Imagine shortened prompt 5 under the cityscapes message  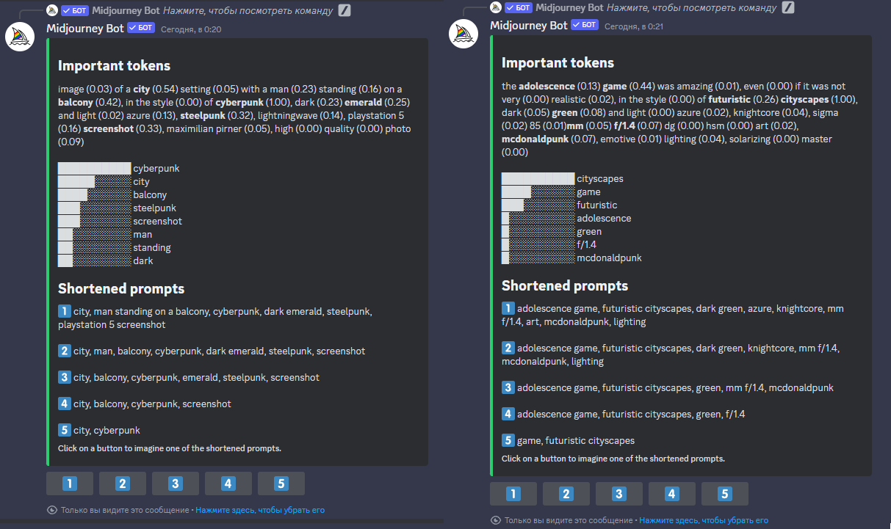point(725,494)
